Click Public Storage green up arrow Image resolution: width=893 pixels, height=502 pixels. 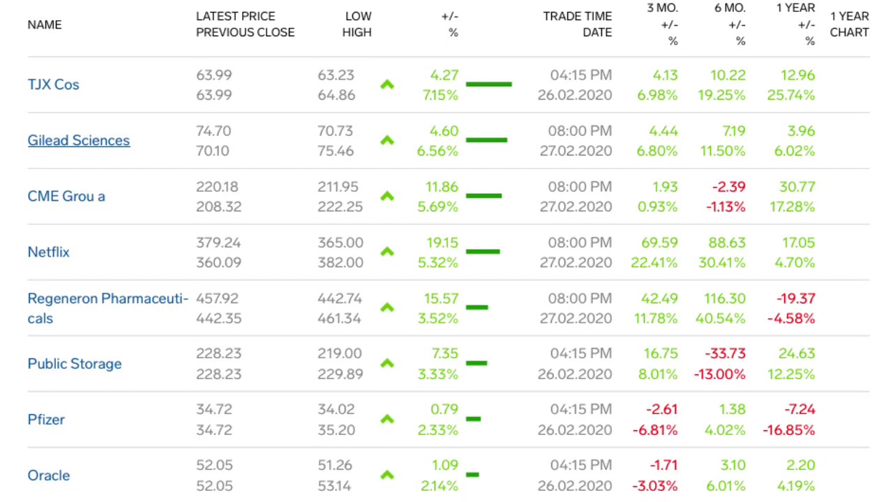click(x=387, y=364)
